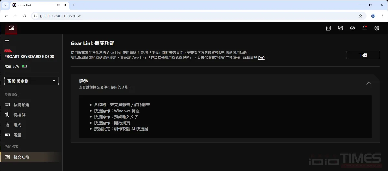Open the FAQ link
388x171 pixels.
[261, 58]
